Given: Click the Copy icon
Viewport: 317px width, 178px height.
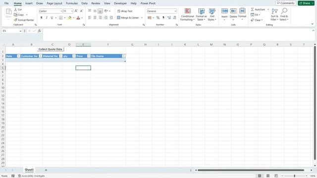Looking at the screenshot, I should (15, 15).
